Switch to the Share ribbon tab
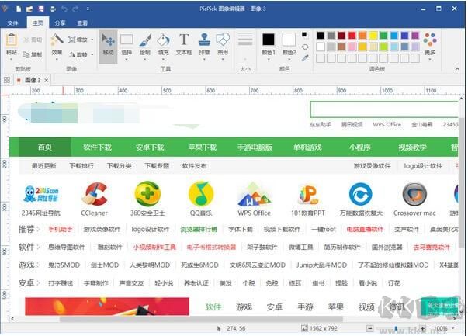The width and height of the screenshot is (468, 336). pos(60,23)
